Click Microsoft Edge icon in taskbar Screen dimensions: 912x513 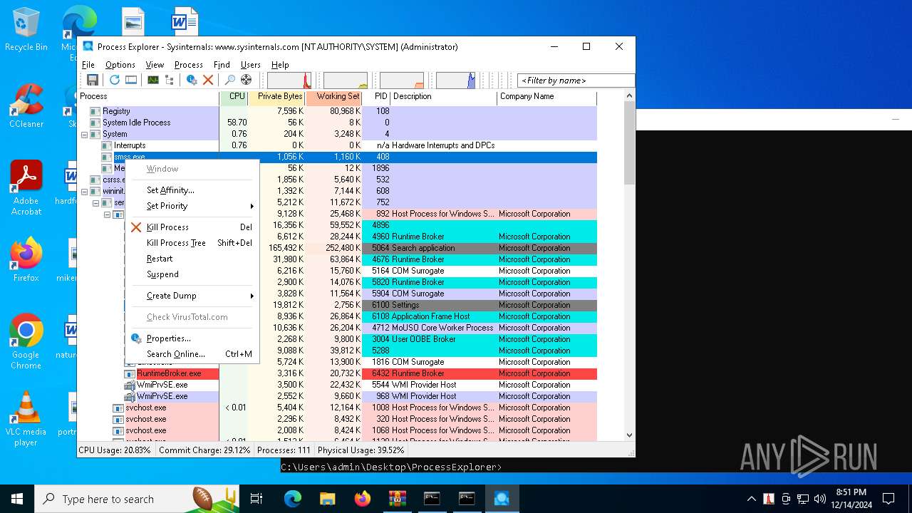[x=293, y=499]
